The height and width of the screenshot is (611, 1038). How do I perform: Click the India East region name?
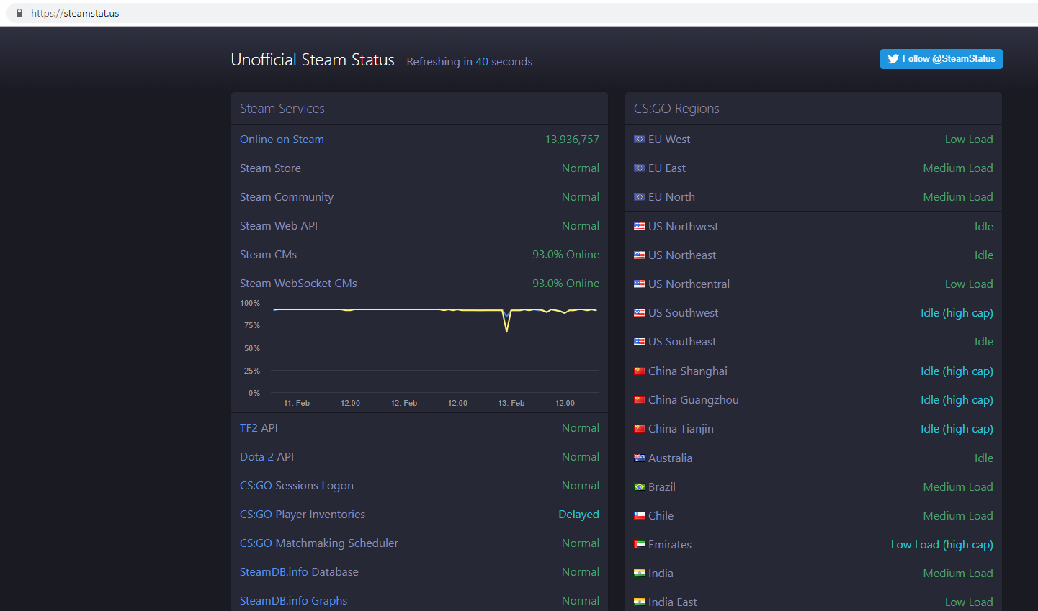click(673, 602)
